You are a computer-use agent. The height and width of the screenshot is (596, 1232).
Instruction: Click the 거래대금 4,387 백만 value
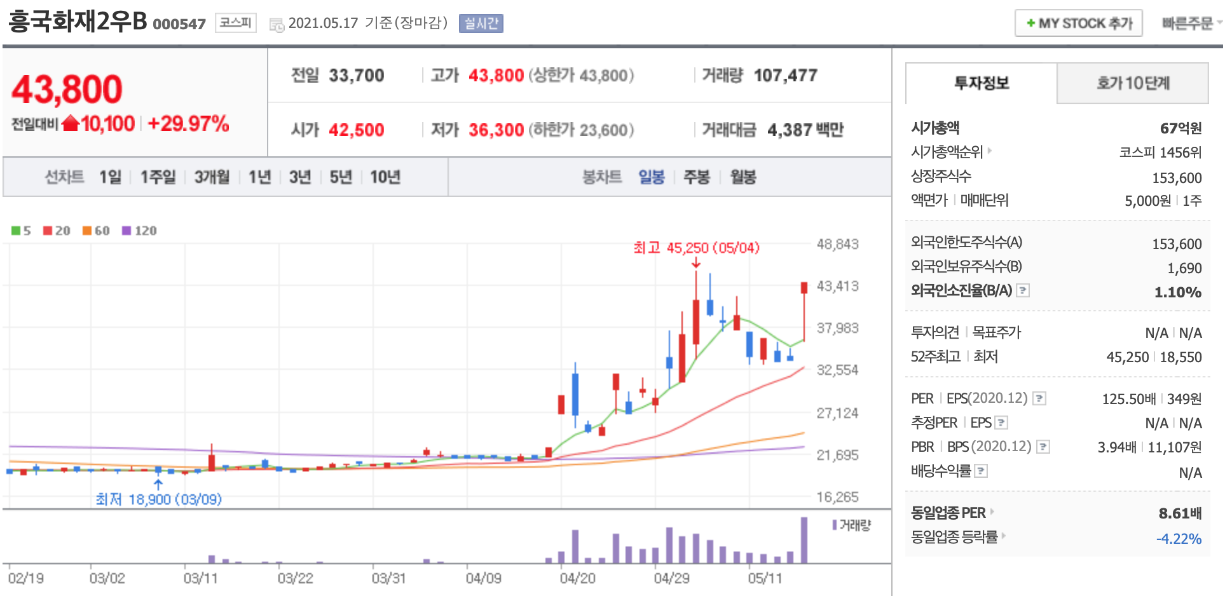tap(805, 130)
